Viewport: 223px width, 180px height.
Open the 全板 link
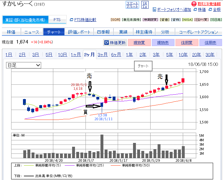pyautogui.click(x=217, y=10)
